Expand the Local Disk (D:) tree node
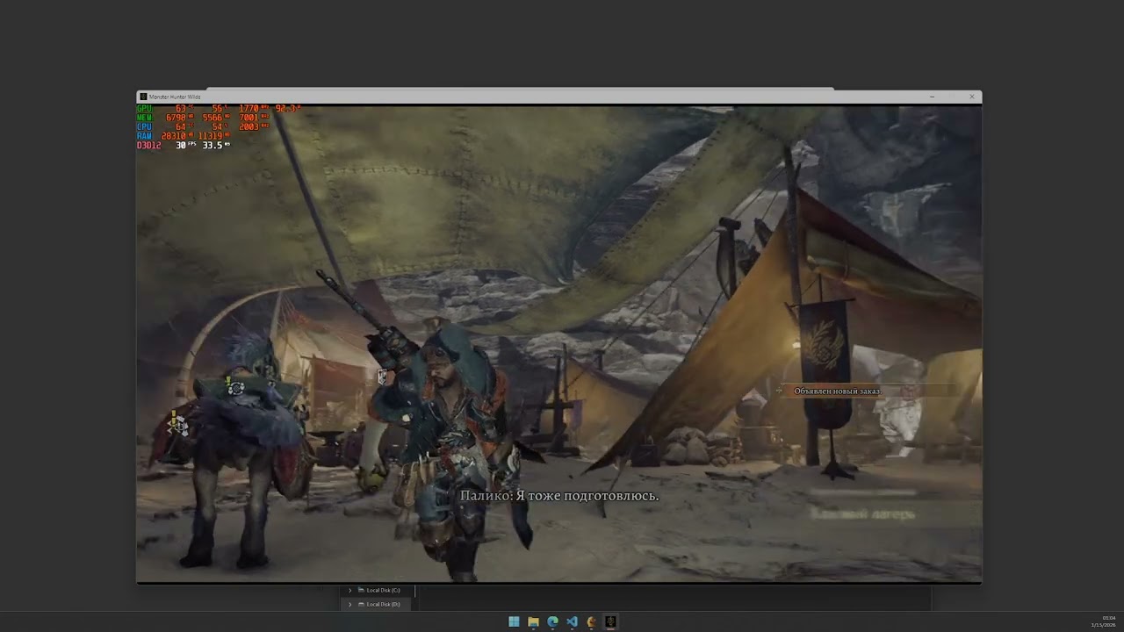This screenshot has height=632, width=1124. coord(349,604)
